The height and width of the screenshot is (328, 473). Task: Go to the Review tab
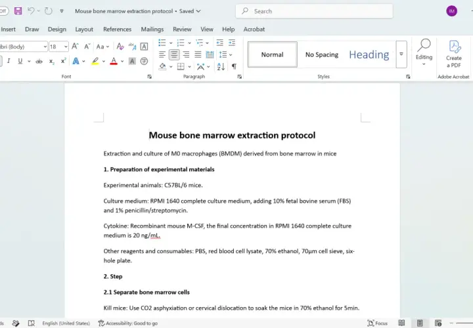pyautogui.click(x=182, y=30)
